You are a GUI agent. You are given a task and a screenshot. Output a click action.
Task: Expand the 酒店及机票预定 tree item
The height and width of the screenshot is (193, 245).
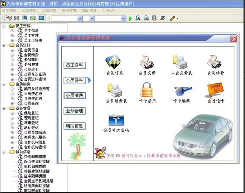pyautogui.click(x=12, y=89)
